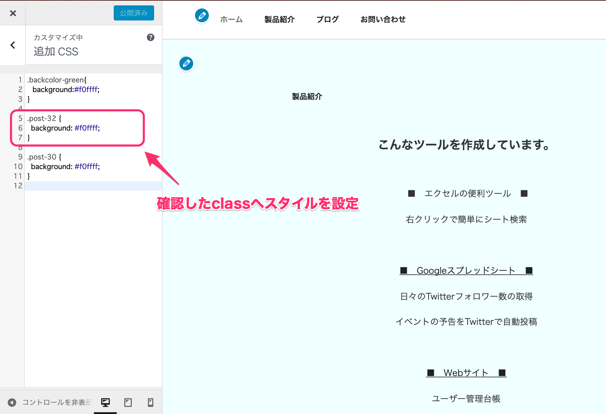The width and height of the screenshot is (606, 414).
Task: Select ブログ in the navigation menu
Action: [x=327, y=19]
